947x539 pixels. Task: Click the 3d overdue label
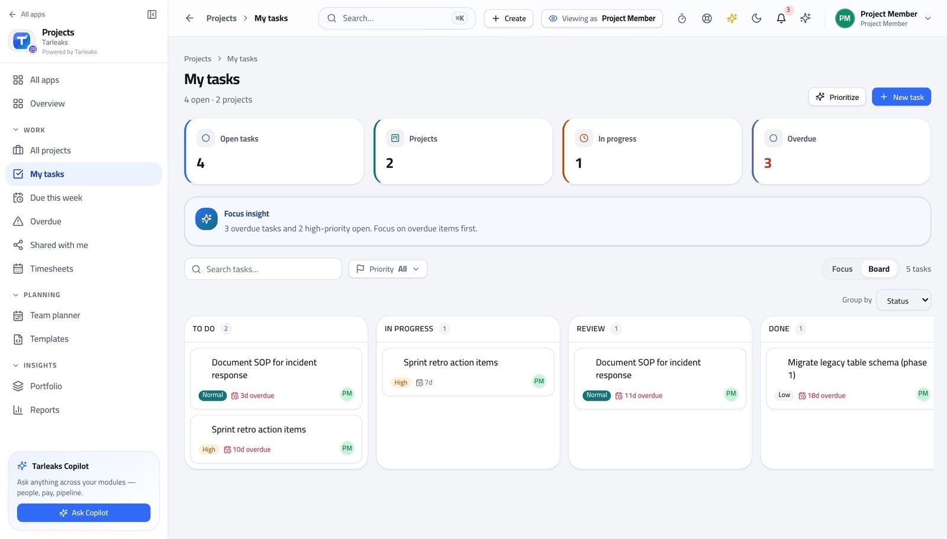coord(253,396)
